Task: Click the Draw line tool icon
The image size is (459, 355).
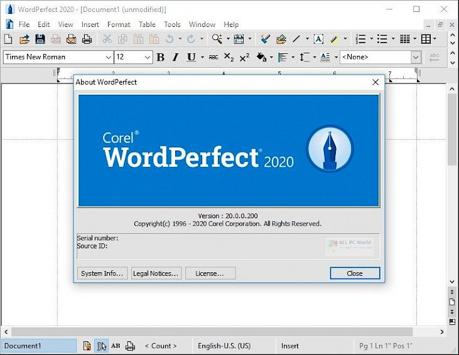Action: [x=296, y=39]
